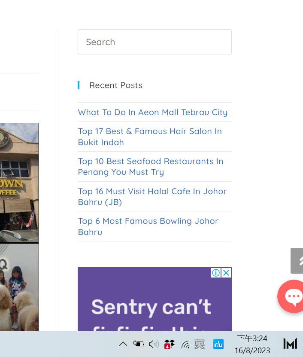Open 'What To Do In Aeon Mall Tebrau City'

153,112
